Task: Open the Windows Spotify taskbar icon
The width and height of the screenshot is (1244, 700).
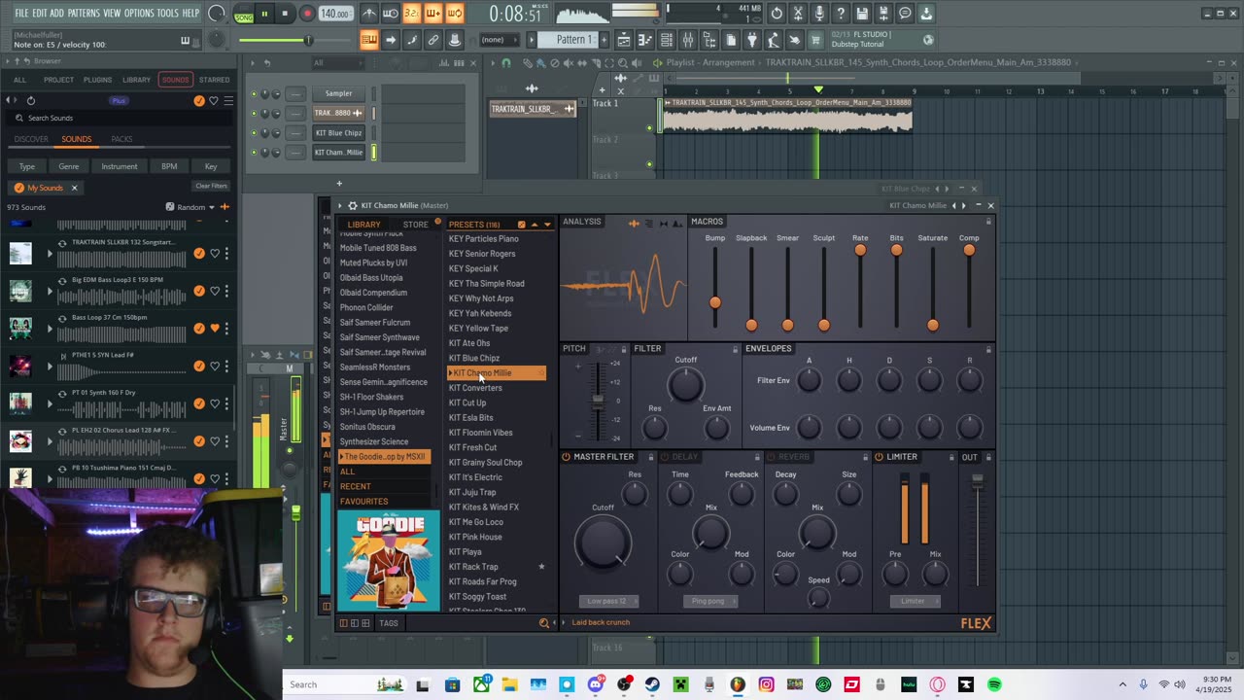Action: click(994, 684)
